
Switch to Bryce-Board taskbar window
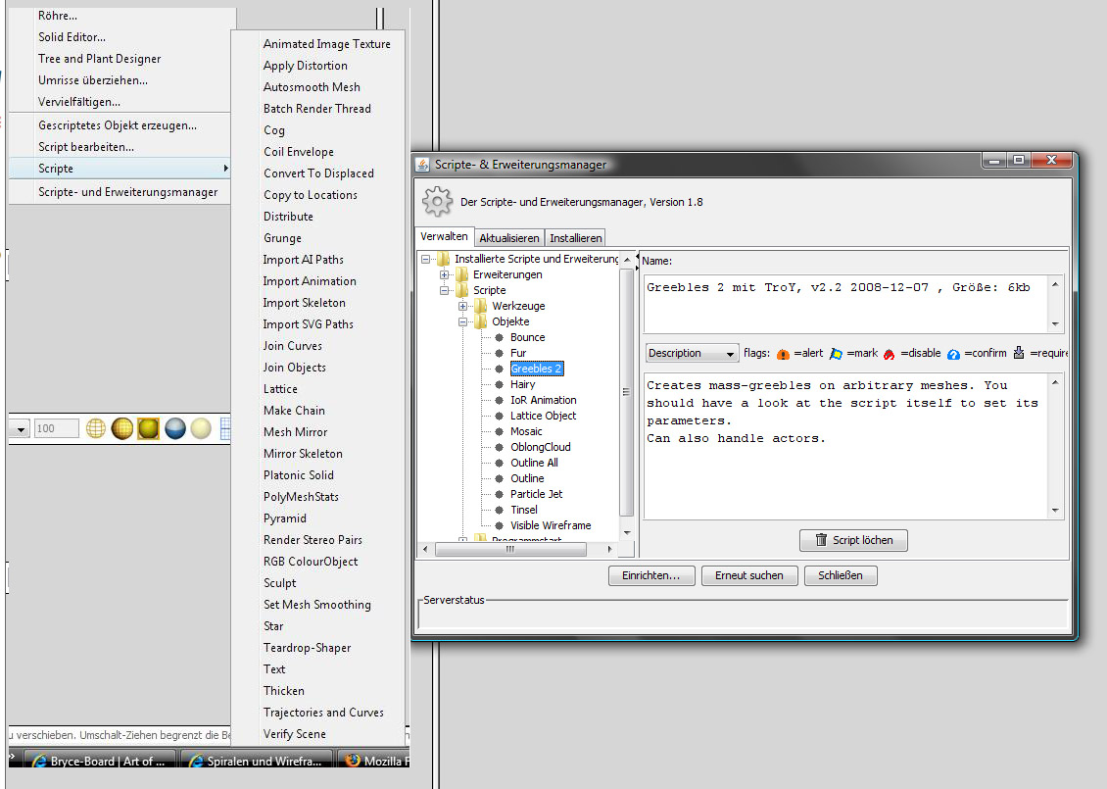(100, 761)
